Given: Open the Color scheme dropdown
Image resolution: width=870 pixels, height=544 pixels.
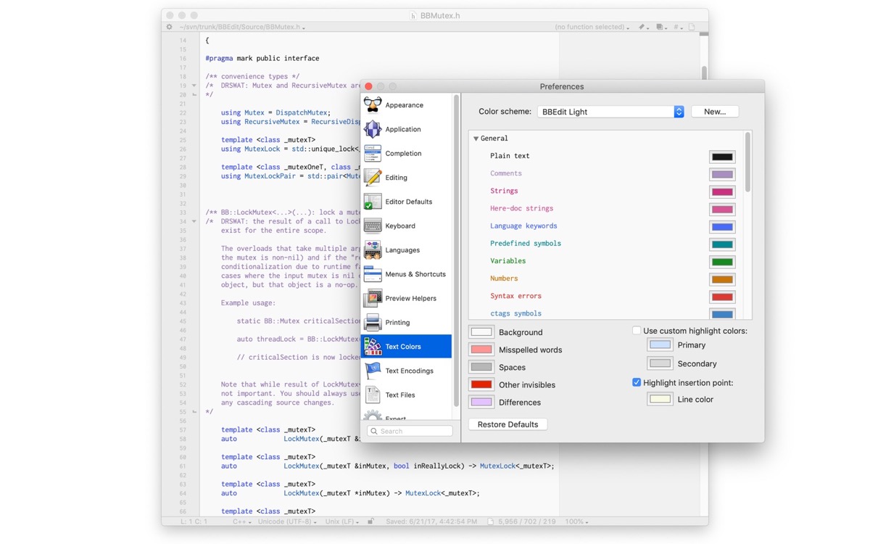Looking at the screenshot, I should 610,112.
